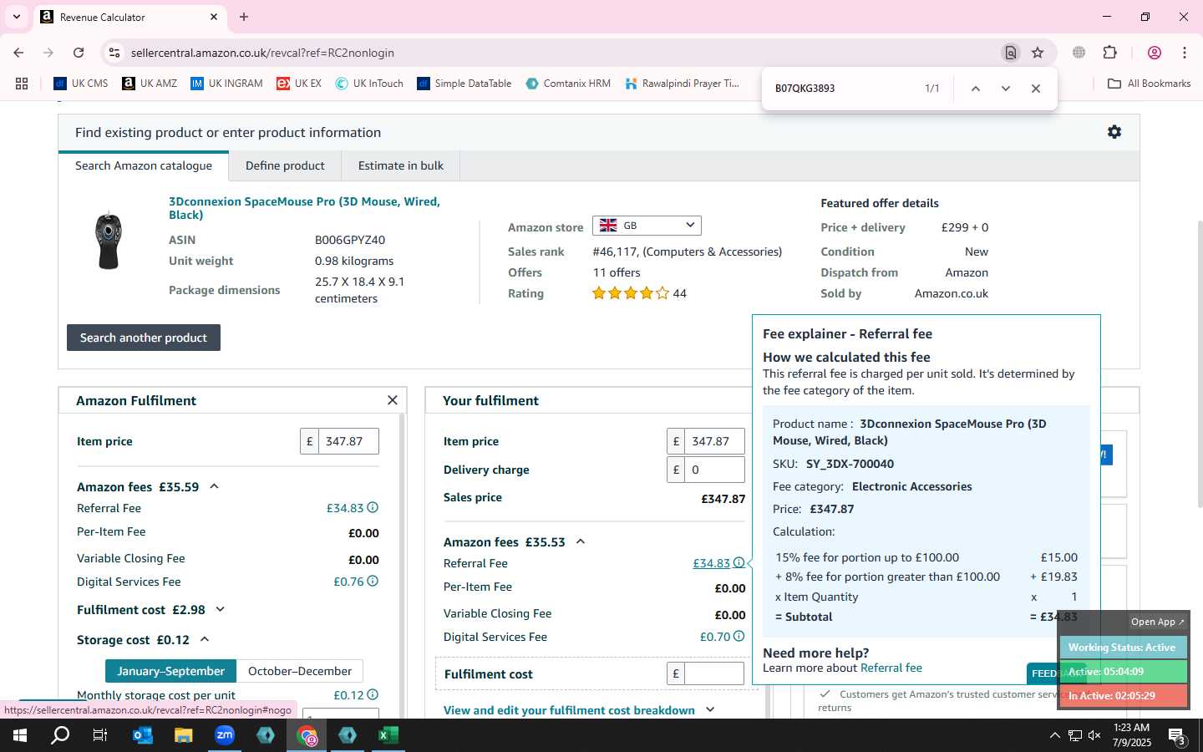The width and height of the screenshot is (1203, 752).
Task: Open the Amazon store GB dropdown
Action: 647,226
